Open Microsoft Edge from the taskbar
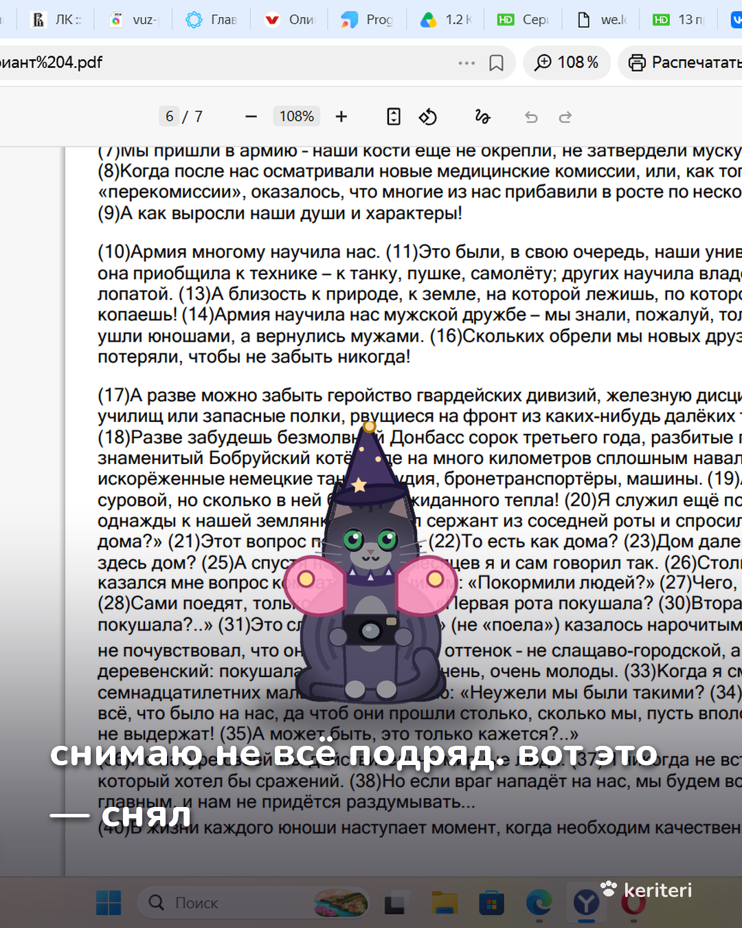The image size is (742, 928). click(539, 903)
